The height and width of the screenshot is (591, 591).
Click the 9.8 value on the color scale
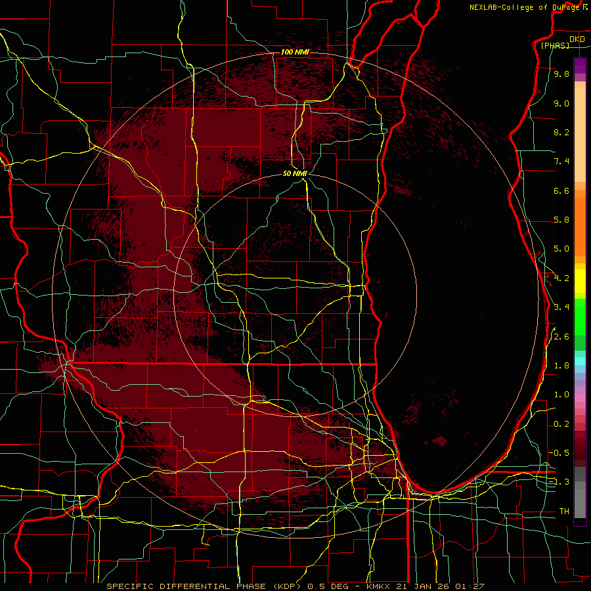[561, 74]
